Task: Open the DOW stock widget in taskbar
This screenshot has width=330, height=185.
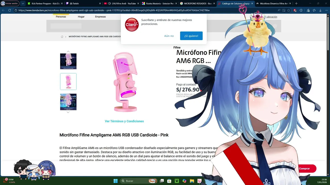Action: tap(9, 181)
